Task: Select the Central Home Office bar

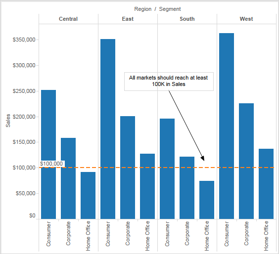Action: (88, 195)
